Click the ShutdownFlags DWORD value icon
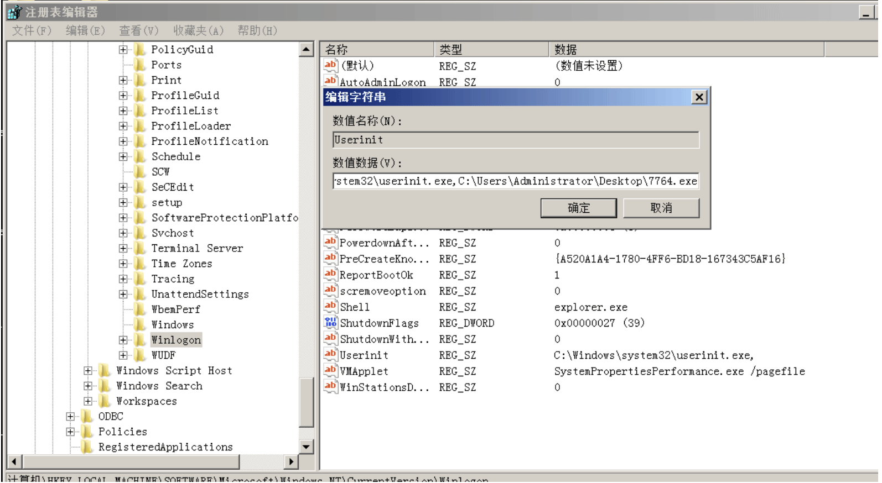Screen dimensions: 882x483 point(330,323)
